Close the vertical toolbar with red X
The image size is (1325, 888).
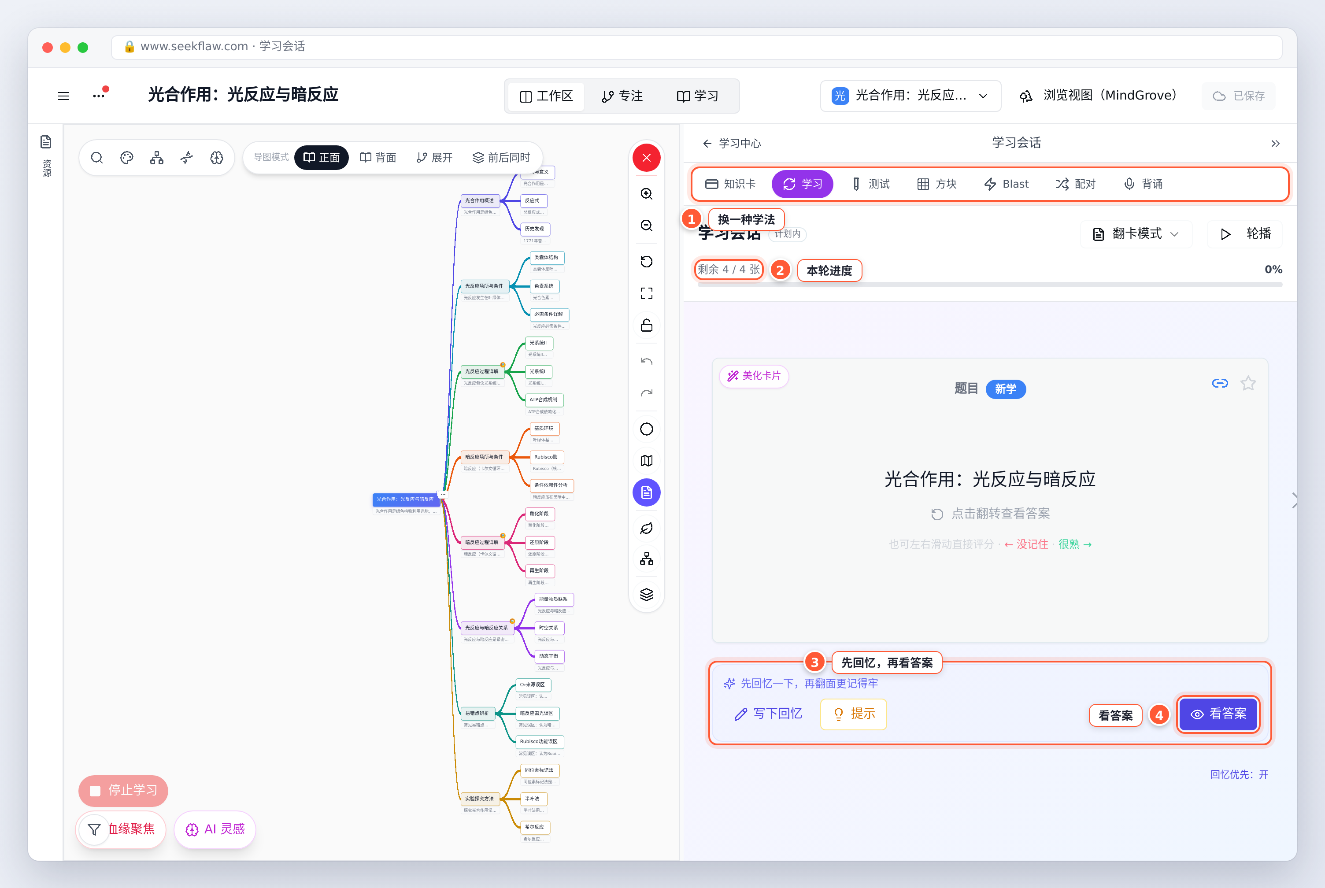[647, 158]
